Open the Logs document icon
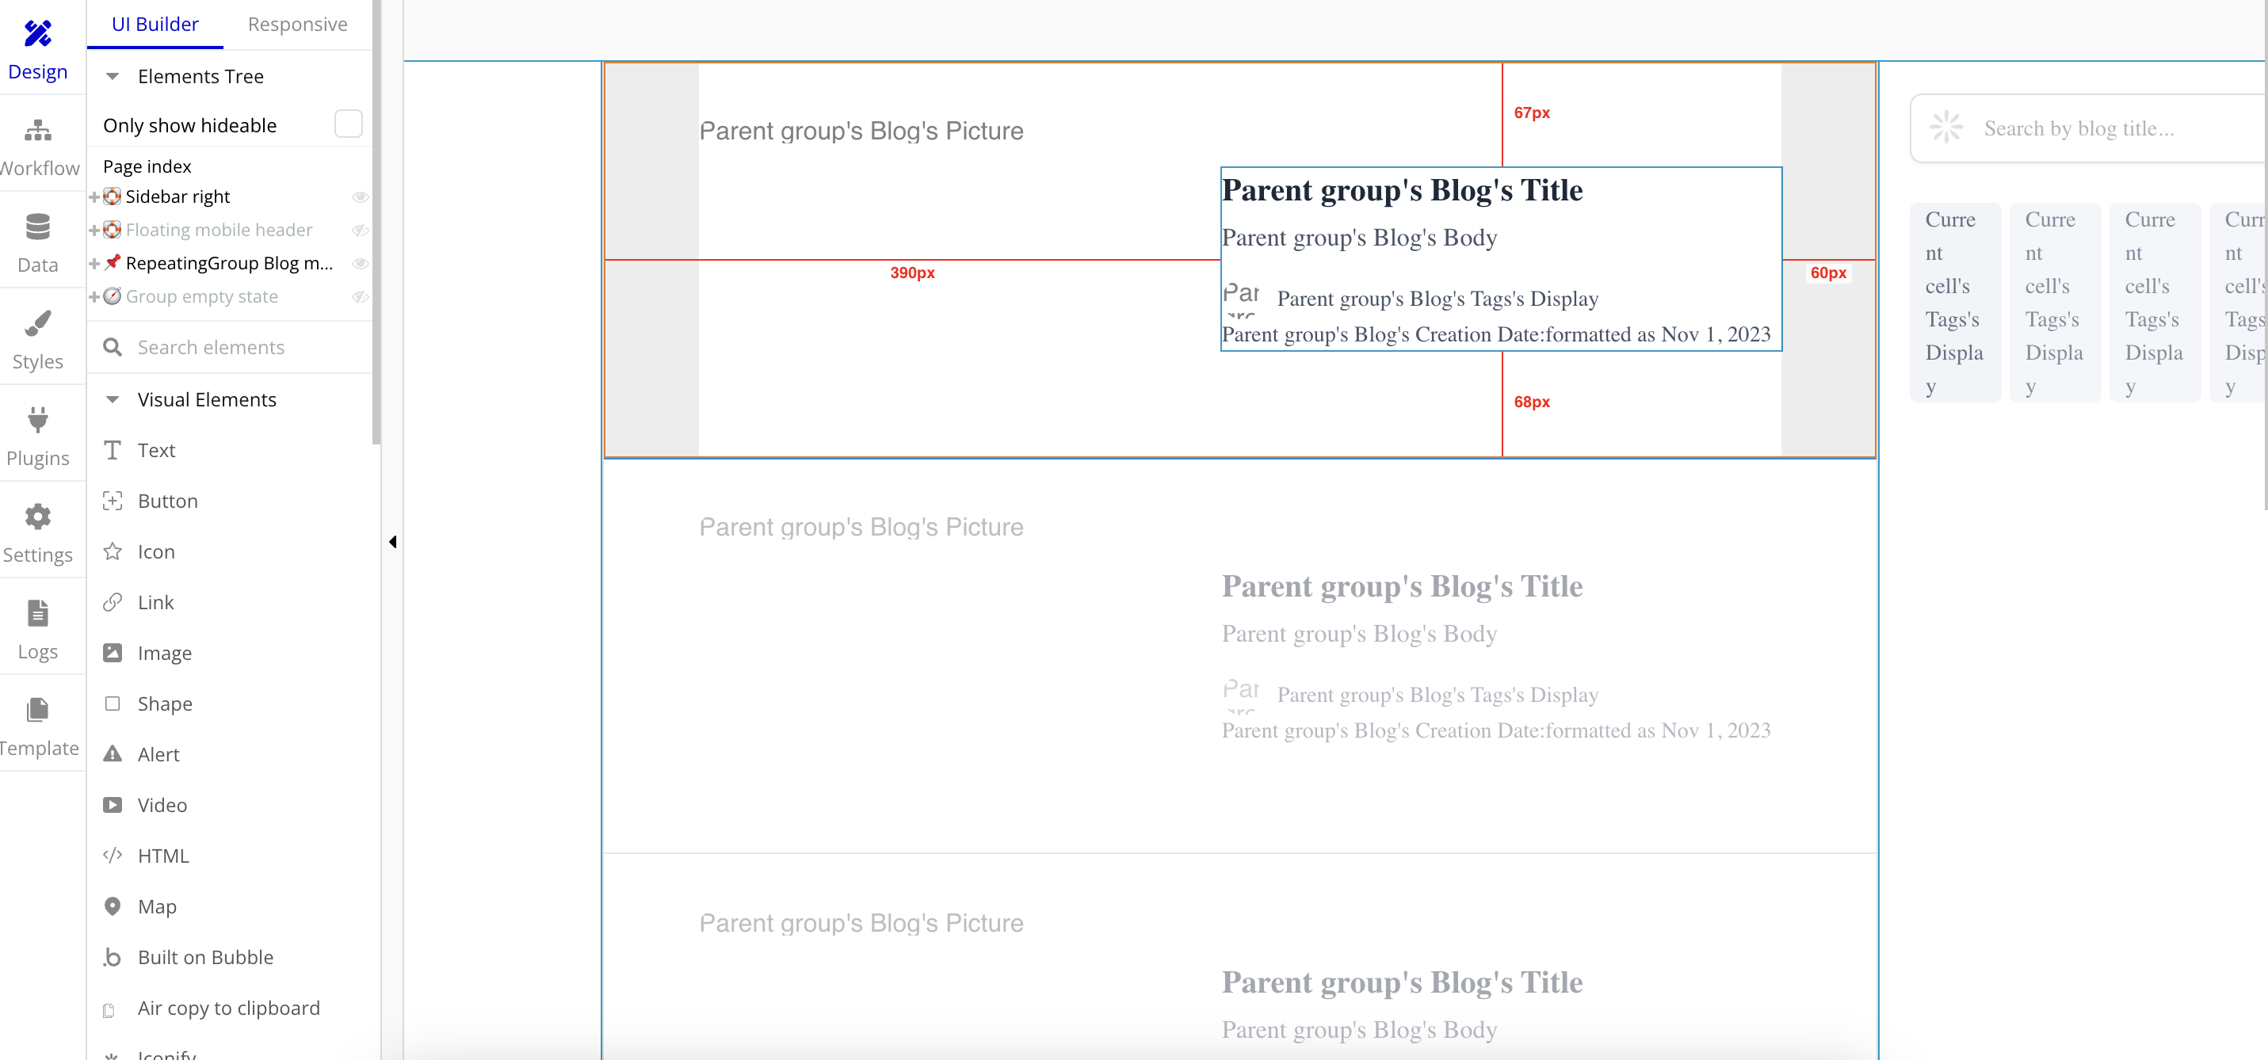 tap(38, 612)
